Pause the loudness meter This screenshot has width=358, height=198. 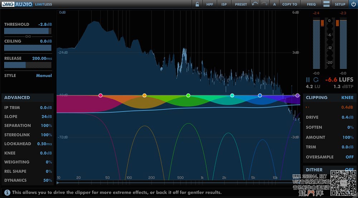308,80
